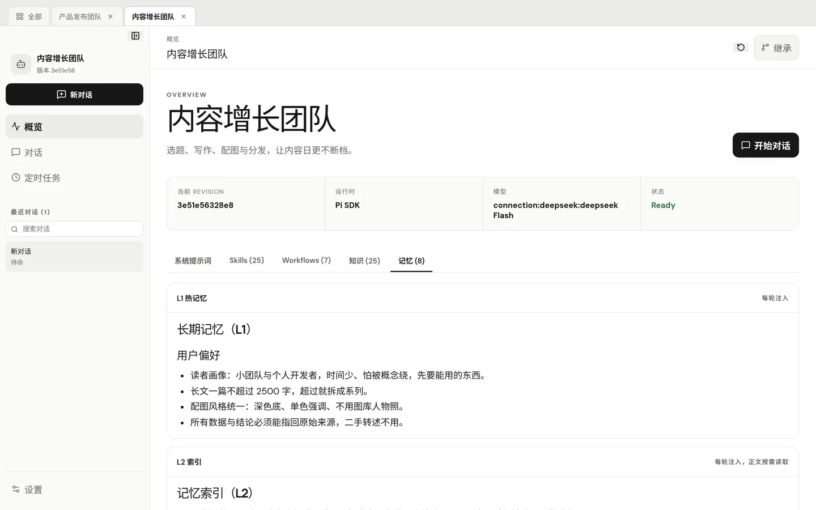This screenshot has height=510, width=816.
Task: Close the 内容增长团队 tab
Action: [184, 16]
